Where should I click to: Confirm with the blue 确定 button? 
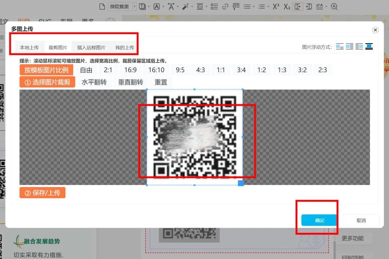tap(320, 220)
